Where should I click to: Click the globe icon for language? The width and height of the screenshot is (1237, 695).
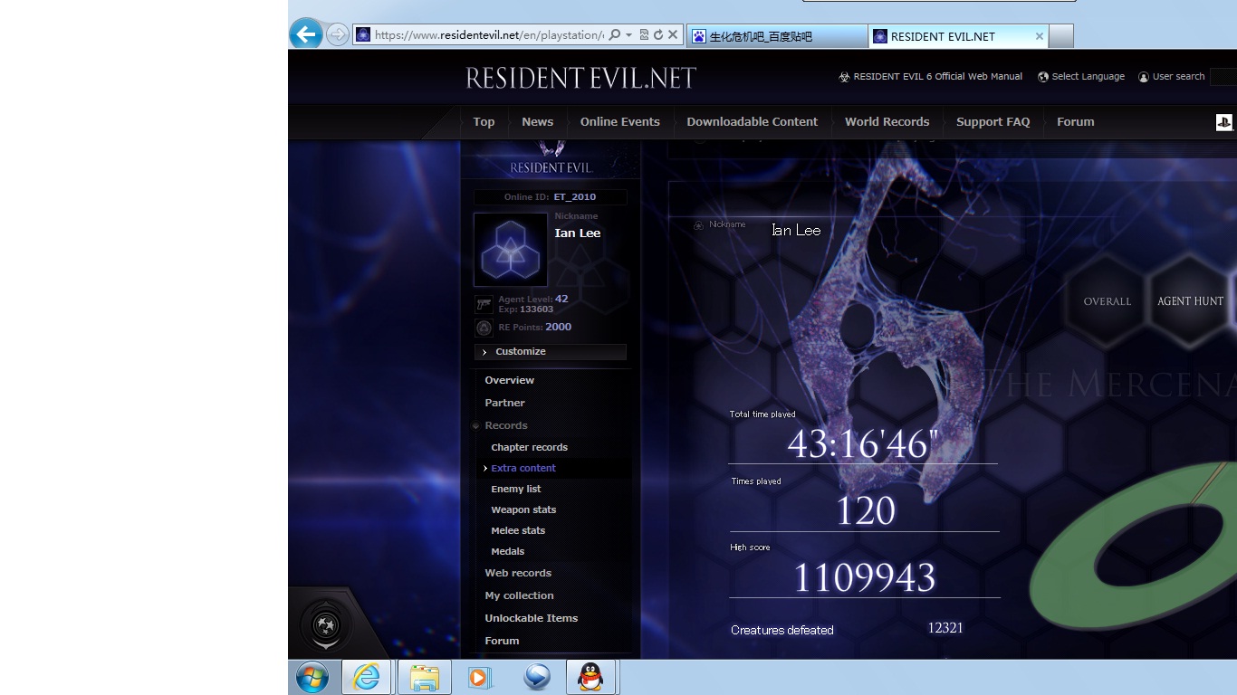click(1043, 77)
